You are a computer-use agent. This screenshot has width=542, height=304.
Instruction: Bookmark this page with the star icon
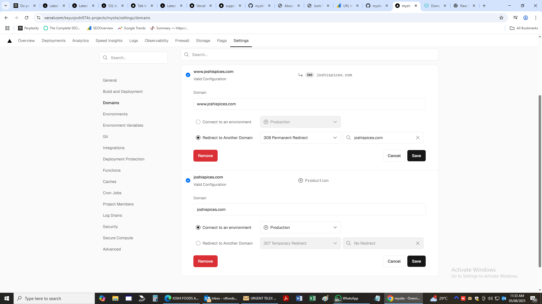[501, 18]
